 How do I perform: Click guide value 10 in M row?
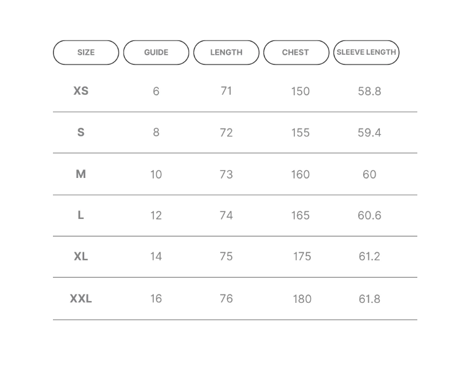[156, 175]
